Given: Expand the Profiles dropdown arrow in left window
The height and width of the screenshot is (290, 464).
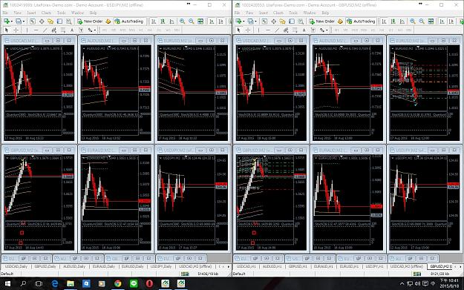Looking at the screenshot, I should 24,22.
